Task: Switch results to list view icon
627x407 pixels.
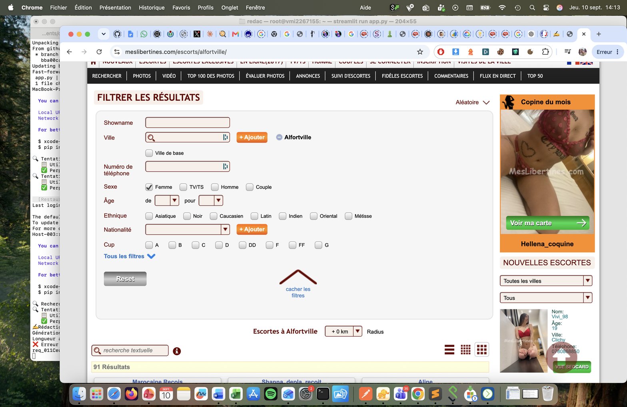Action: pyautogui.click(x=449, y=350)
